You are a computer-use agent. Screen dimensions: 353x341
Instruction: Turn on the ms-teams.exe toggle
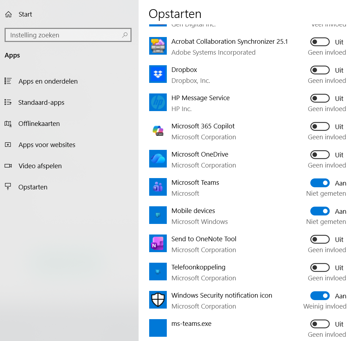click(320, 324)
